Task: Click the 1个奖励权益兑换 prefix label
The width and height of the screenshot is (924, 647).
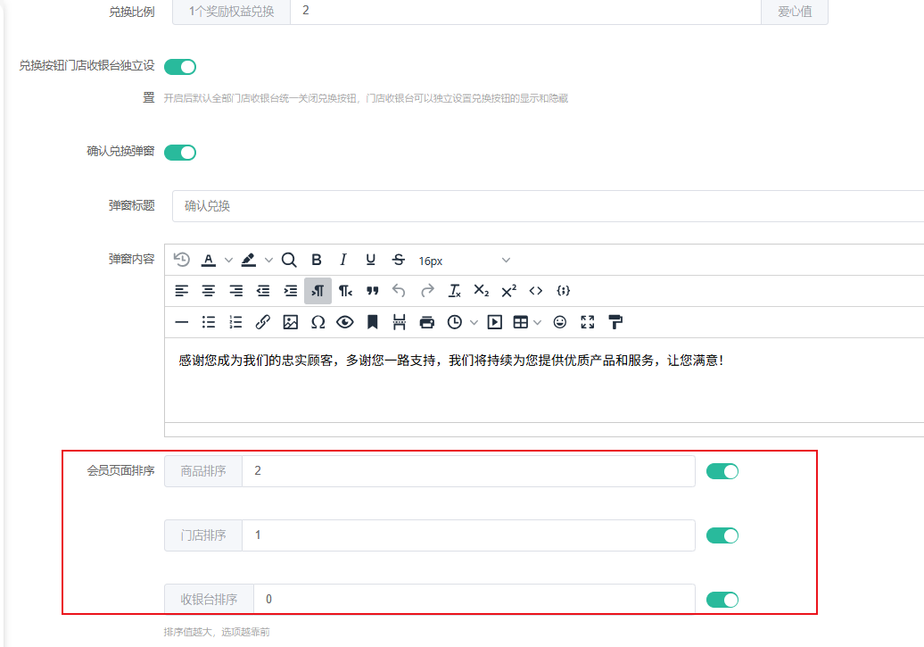Action: click(231, 12)
